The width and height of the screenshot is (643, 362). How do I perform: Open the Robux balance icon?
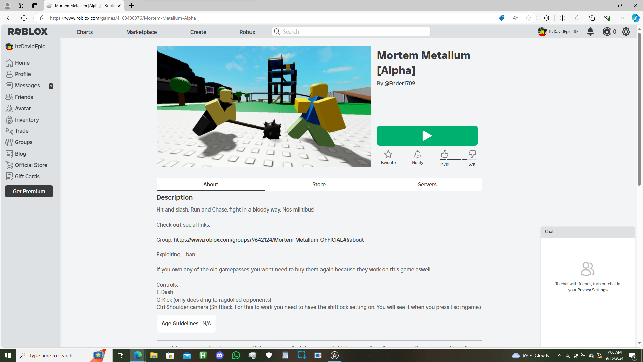(607, 32)
